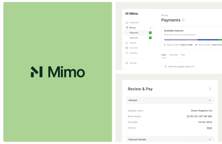Click the Suppliers person icon
Viewport: 222px width, 144px height.
[127, 53]
